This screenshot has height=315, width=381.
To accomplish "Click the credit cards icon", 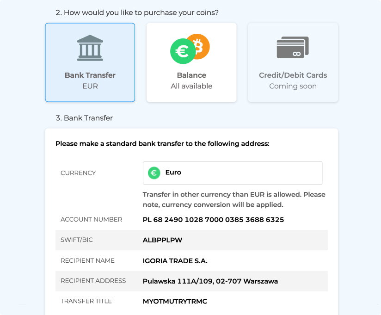I will 293,47.
